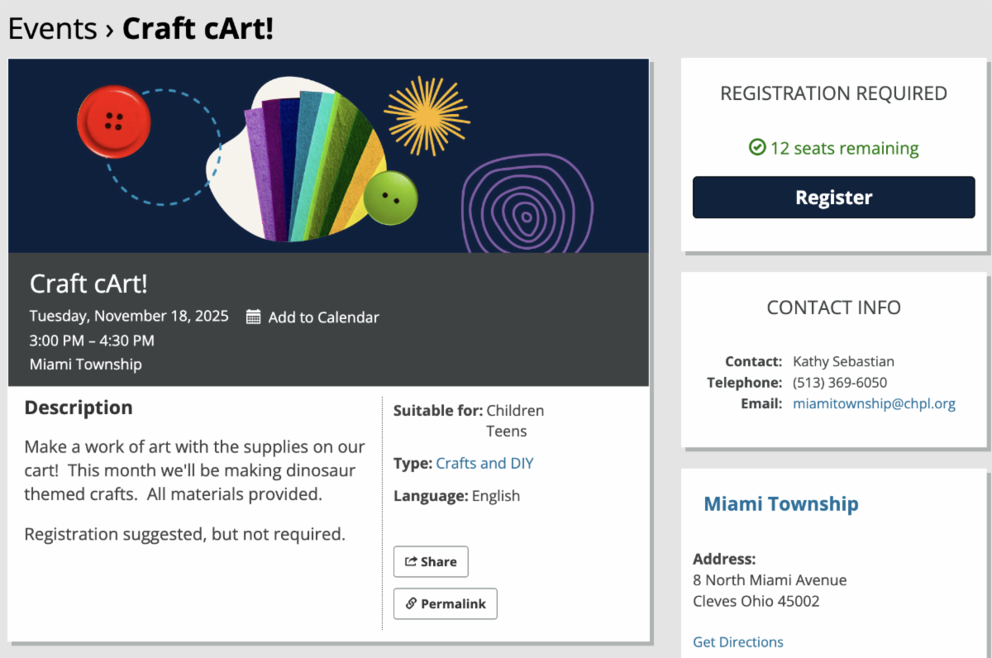The image size is (992, 658).
Task: Go back to Events breadcrumb
Action: point(53,29)
